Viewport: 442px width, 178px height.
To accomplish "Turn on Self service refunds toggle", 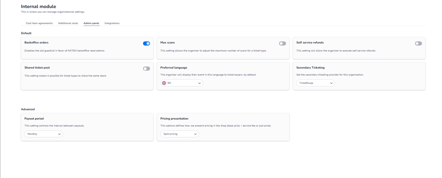I will pos(418,43).
